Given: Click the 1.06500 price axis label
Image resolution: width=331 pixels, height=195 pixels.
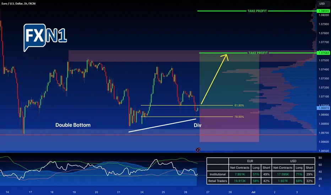Looking at the screenshot, I should tap(324, 151).
